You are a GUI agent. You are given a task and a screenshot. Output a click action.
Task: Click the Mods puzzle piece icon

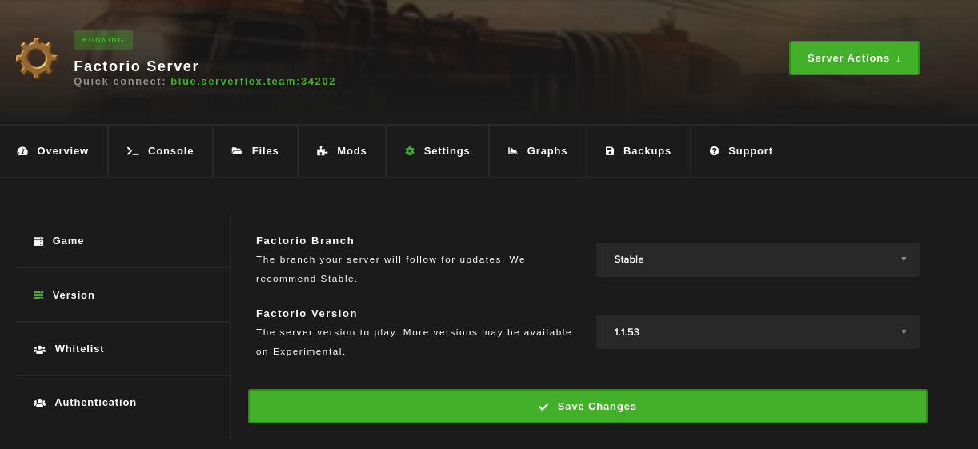[322, 151]
